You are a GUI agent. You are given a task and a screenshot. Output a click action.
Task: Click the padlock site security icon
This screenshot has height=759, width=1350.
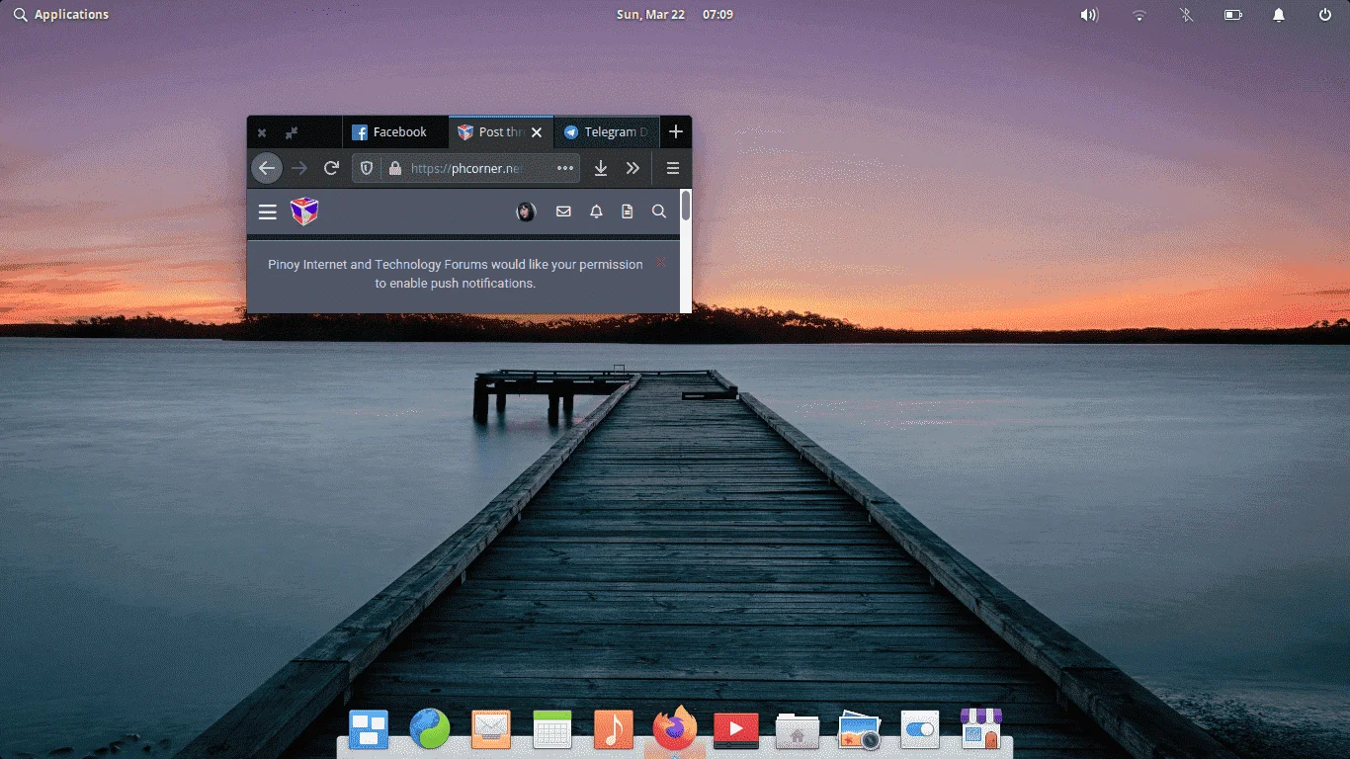click(395, 169)
